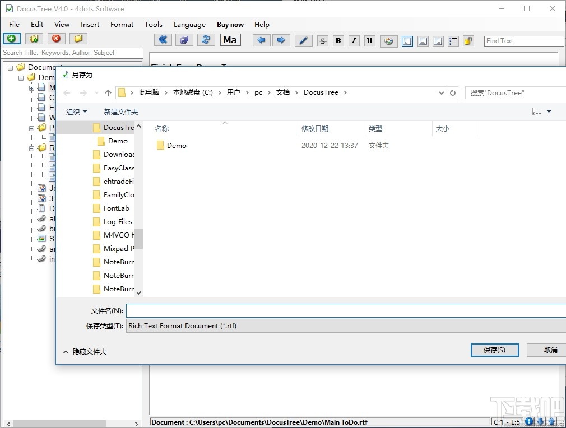Select the picture item icon in tree
Viewport: 566px width, 428px height.
point(42,239)
